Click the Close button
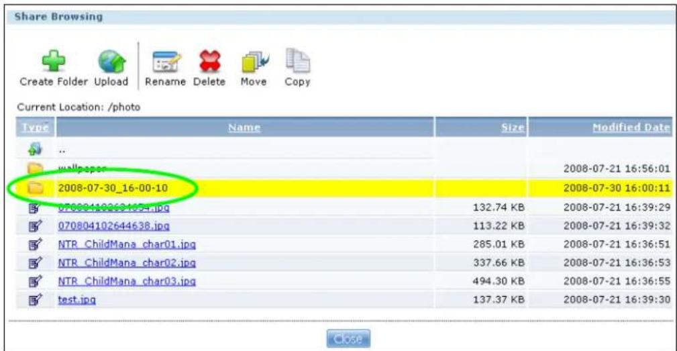Image resolution: width=677 pixels, height=351 pixels. click(x=348, y=339)
